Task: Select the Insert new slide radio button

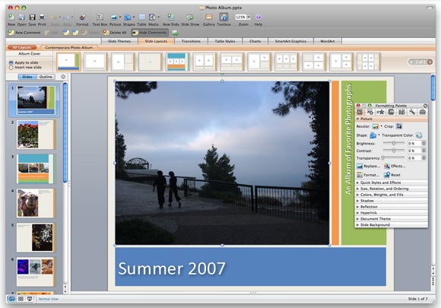Action: (x=11, y=68)
